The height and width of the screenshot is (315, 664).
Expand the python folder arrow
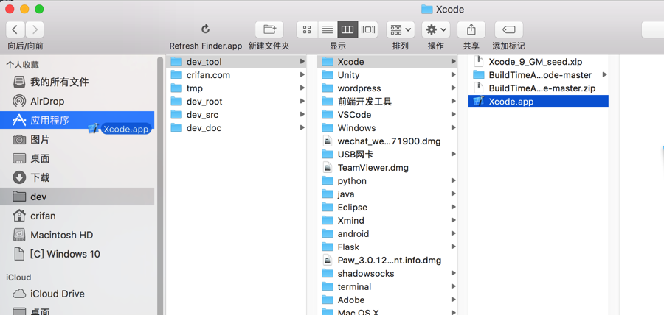pos(454,181)
